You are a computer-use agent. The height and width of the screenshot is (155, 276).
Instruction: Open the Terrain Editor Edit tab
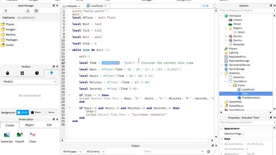(x=49, y=125)
